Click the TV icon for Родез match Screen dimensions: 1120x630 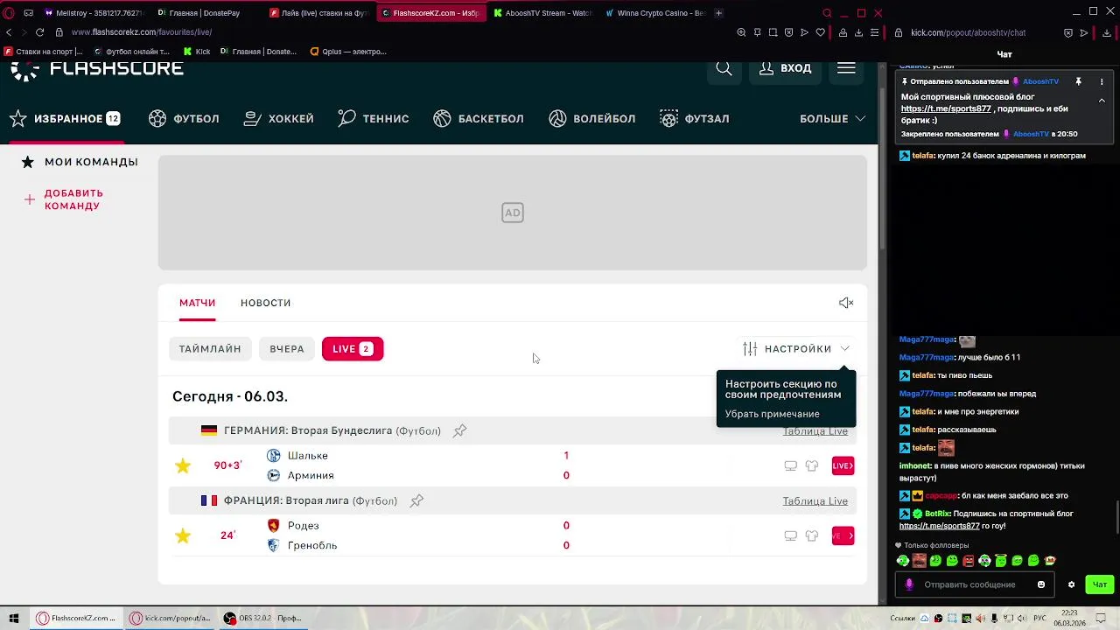point(790,535)
